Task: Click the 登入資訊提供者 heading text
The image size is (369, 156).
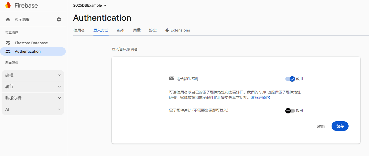Action: [x=125, y=49]
